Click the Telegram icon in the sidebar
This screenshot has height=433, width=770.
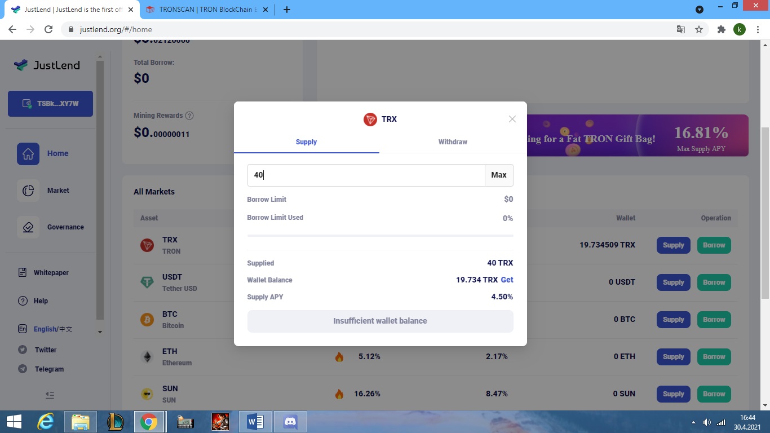pos(23,369)
